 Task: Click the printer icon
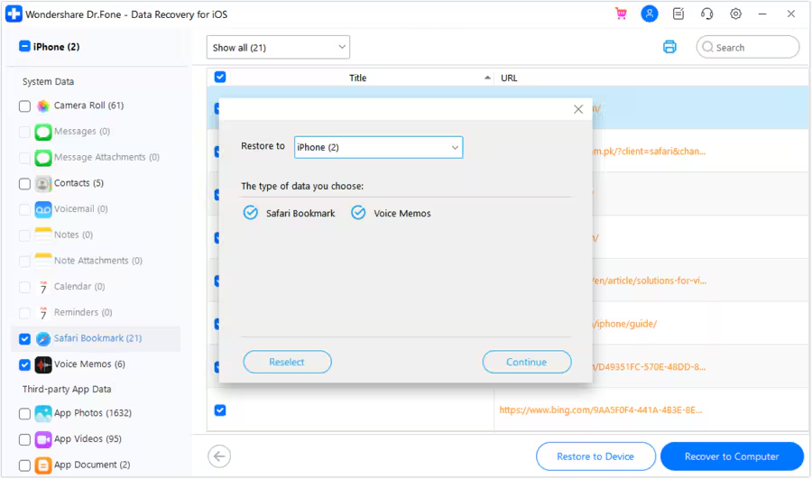669,47
